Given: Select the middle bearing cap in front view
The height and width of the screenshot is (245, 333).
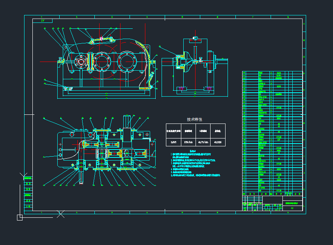Looking at the screenshot, I should point(102,62).
